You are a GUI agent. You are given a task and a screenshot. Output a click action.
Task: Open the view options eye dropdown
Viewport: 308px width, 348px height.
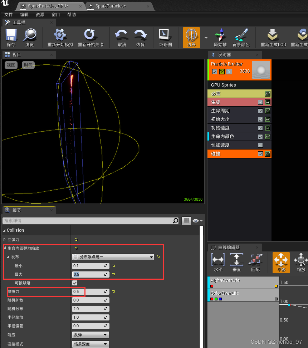pyautogui.click(x=198, y=221)
